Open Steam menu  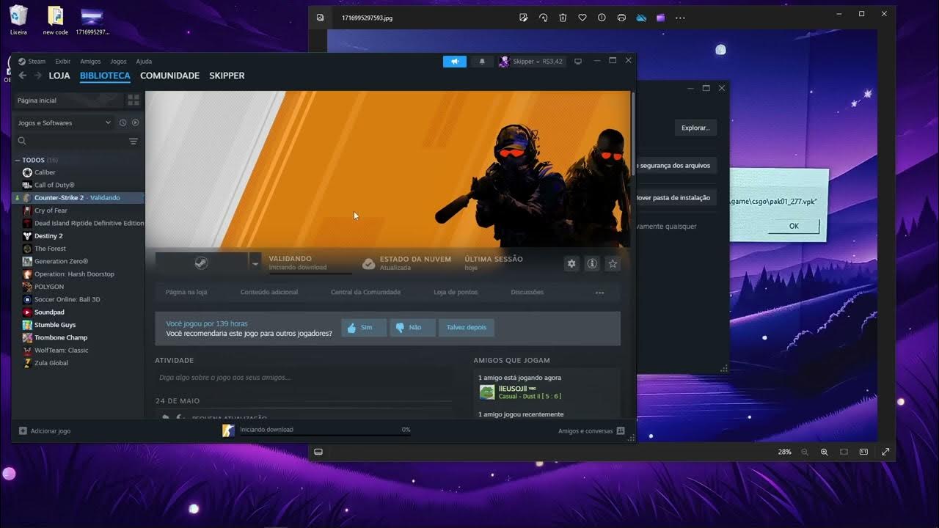click(x=32, y=62)
